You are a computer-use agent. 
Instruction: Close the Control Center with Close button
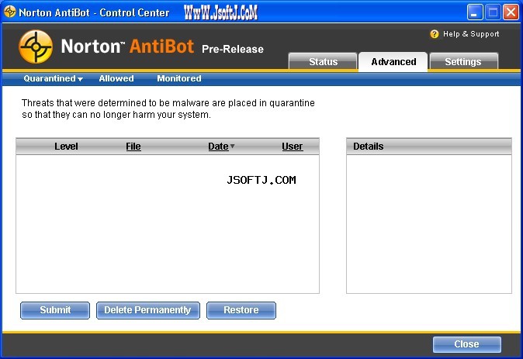click(466, 344)
